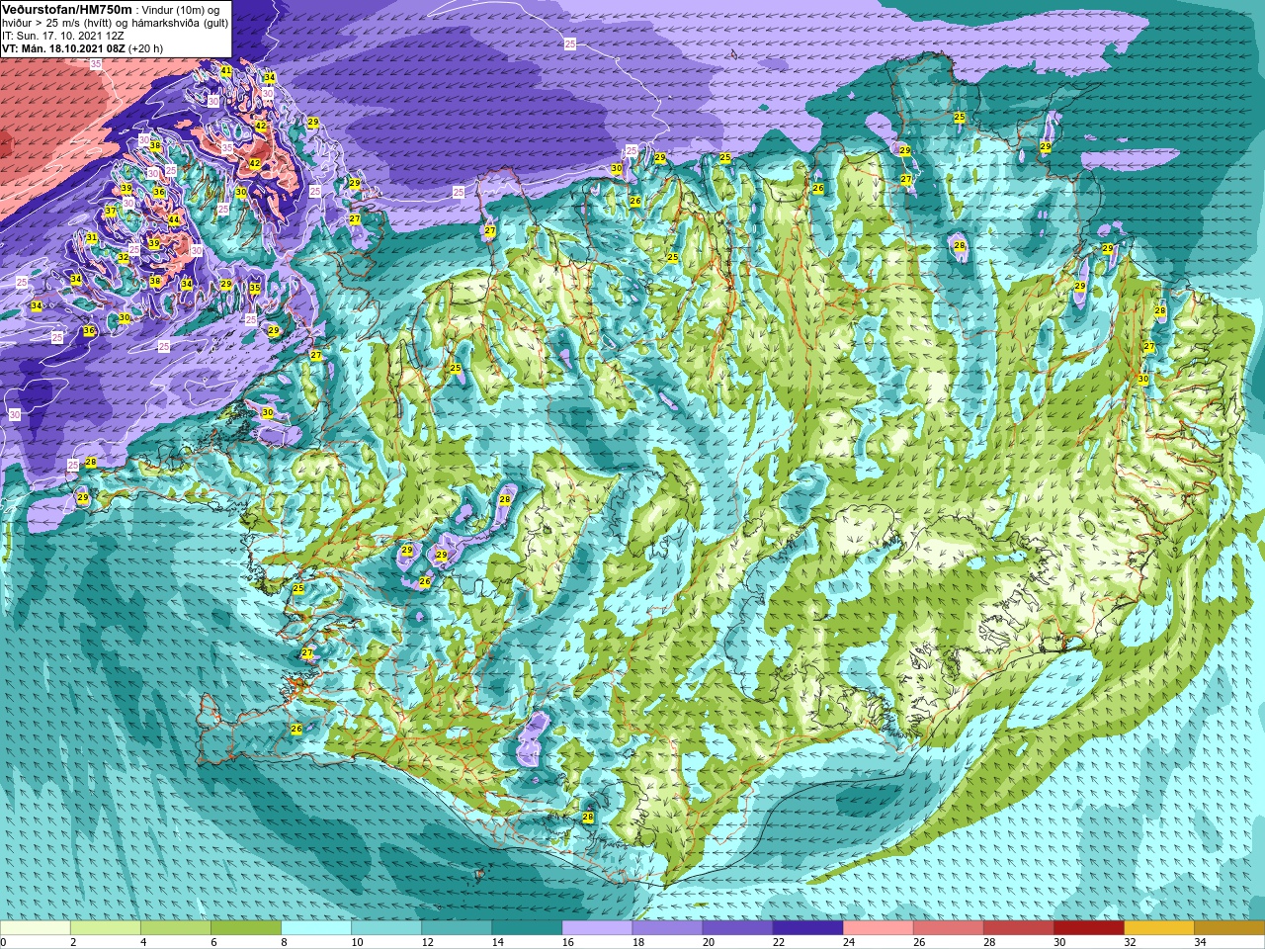Click the light pink 24–26 legend swatch
The image size is (1265, 949).
coord(878,928)
